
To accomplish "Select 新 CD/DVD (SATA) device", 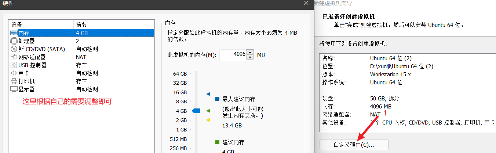I will pyautogui.click(x=82, y=49).
